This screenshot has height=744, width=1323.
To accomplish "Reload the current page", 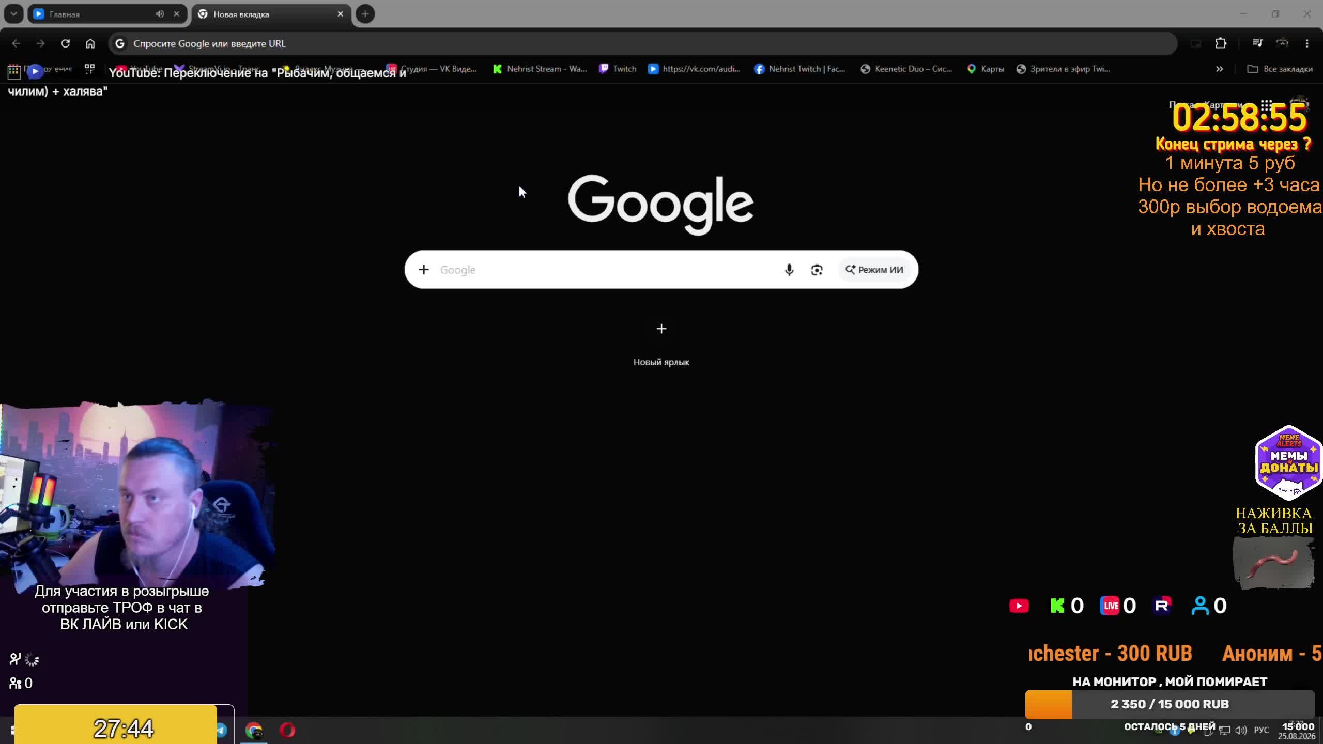I will click(x=66, y=43).
